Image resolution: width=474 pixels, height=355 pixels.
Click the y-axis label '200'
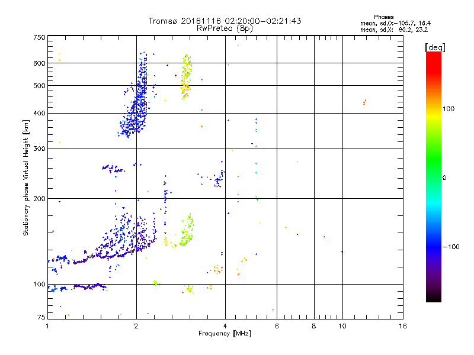point(39,199)
